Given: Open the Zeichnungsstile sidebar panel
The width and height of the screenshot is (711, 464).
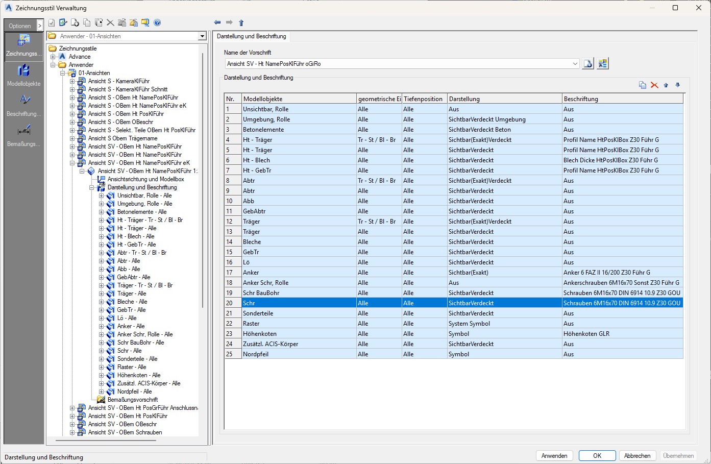Looking at the screenshot, I should pos(23,46).
